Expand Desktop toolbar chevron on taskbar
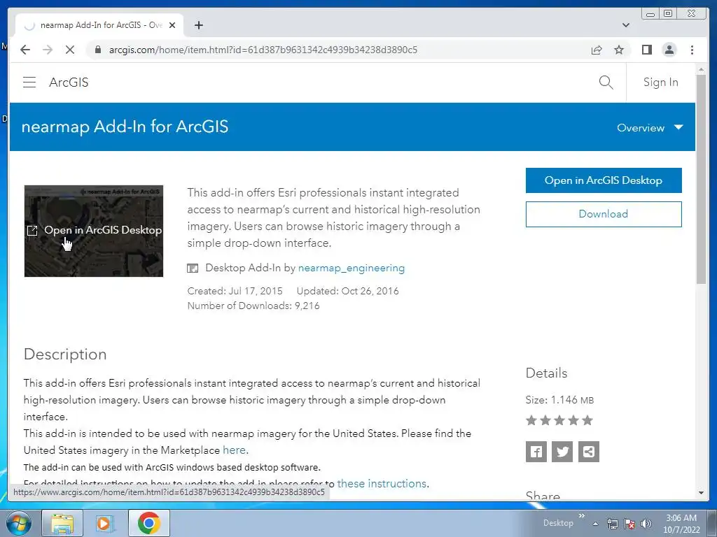 click(582, 515)
